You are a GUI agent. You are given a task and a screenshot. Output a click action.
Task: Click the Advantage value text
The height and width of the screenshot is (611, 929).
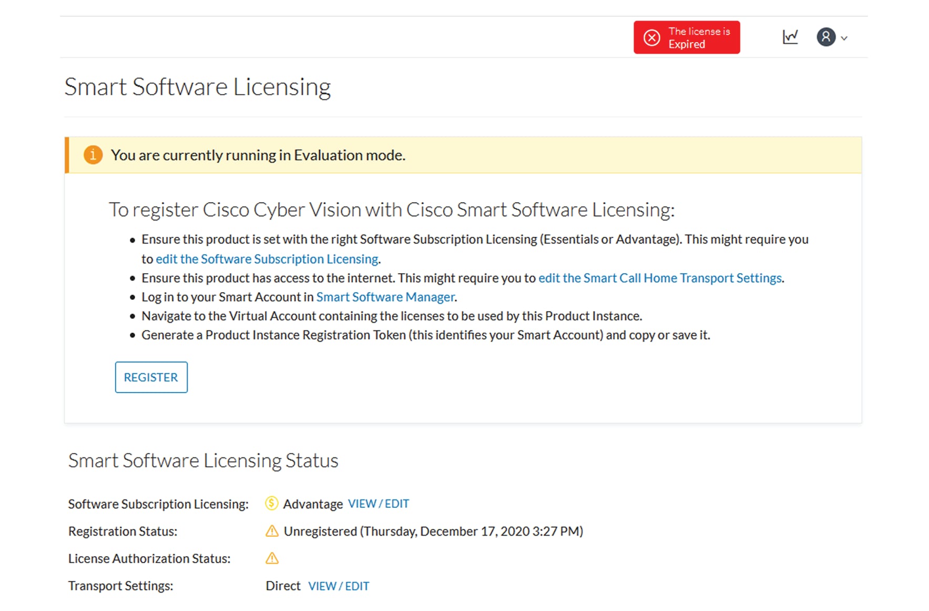click(x=313, y=504)
